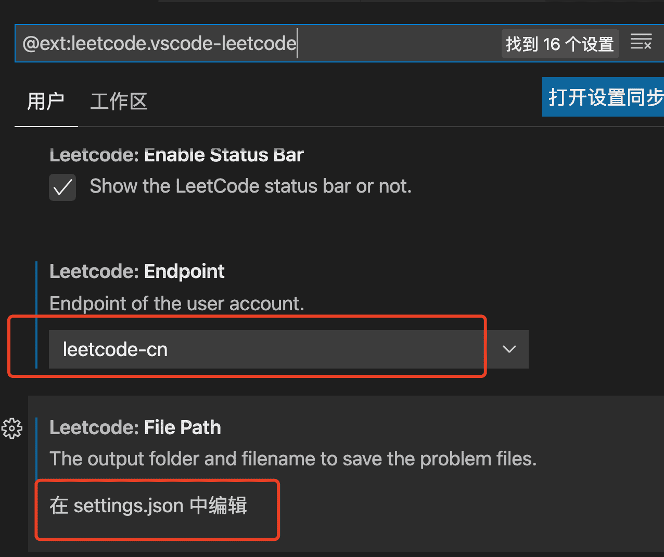Click the 'Endpoint of the user account.' description
Image resolution: width=664 pixels, height=557 pixels.
176,303
